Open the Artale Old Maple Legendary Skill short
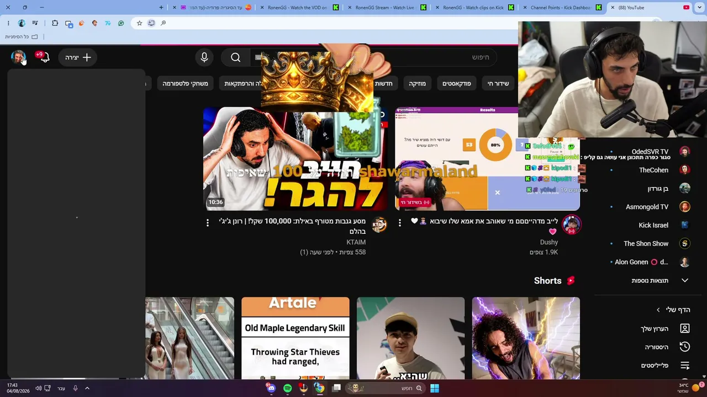 click(x=296, y=339)
